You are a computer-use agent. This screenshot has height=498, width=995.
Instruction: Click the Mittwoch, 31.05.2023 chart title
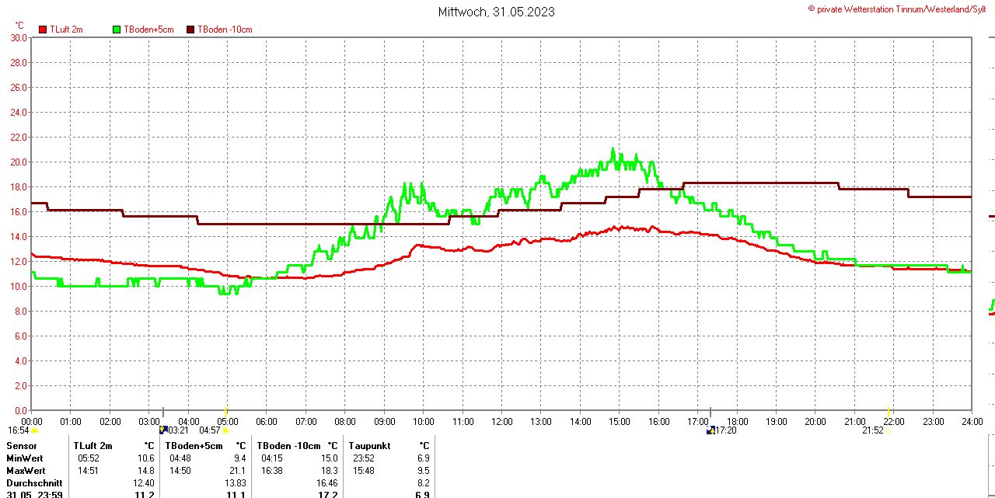[496, 12]
